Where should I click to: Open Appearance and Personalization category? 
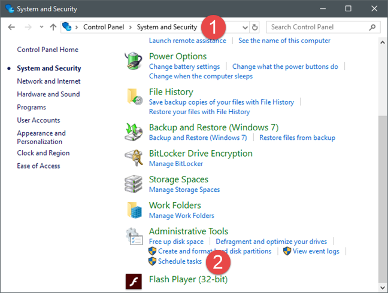[41, 138]
